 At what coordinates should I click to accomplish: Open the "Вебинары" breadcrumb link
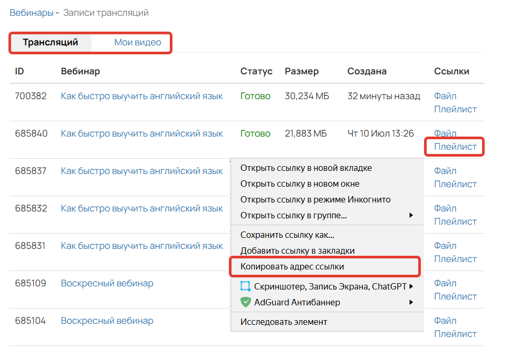click(31, 13)
